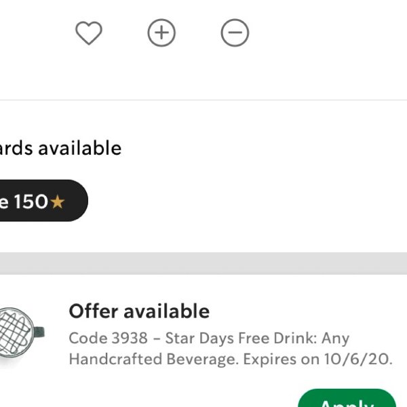Tap the 'Expires on 10/6/20' line
This screenshot has height=407, width=407.
click(318, 360)
